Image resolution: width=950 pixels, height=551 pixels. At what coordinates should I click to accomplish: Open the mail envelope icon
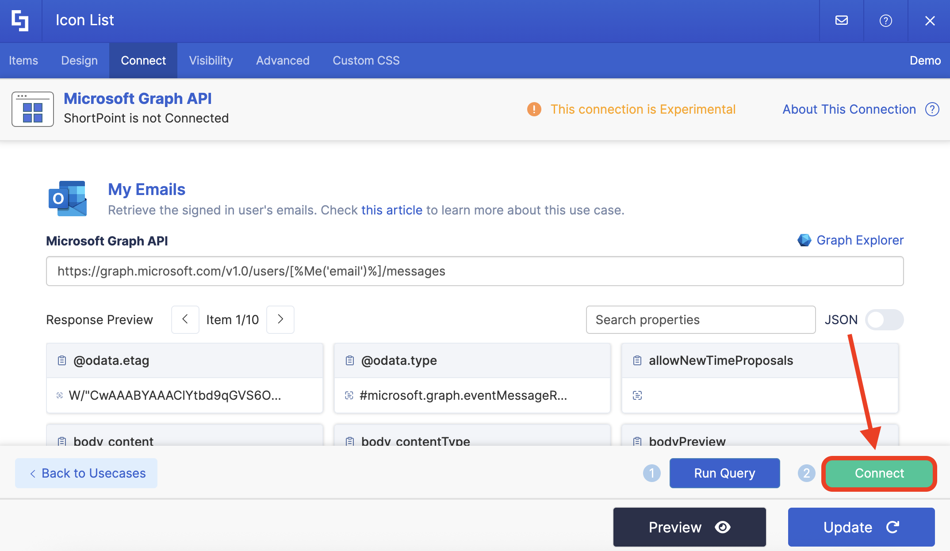click(x=841, y=20)
